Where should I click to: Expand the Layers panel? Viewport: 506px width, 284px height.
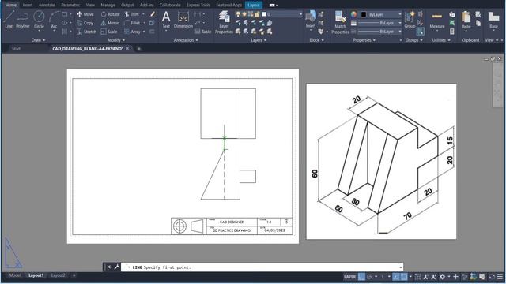click(259, 40)
